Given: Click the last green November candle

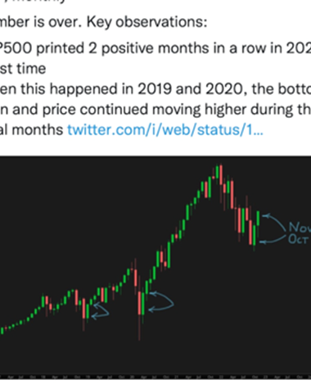Looking at the screenshot, I should click(258, 218).
